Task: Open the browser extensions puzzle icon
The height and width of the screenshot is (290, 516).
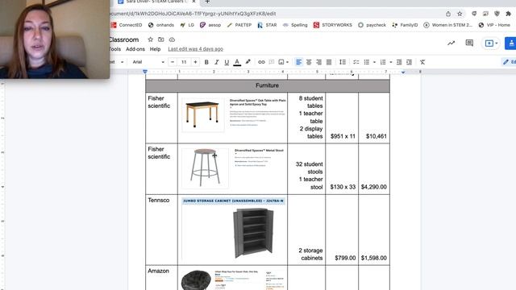Action: 509,14
